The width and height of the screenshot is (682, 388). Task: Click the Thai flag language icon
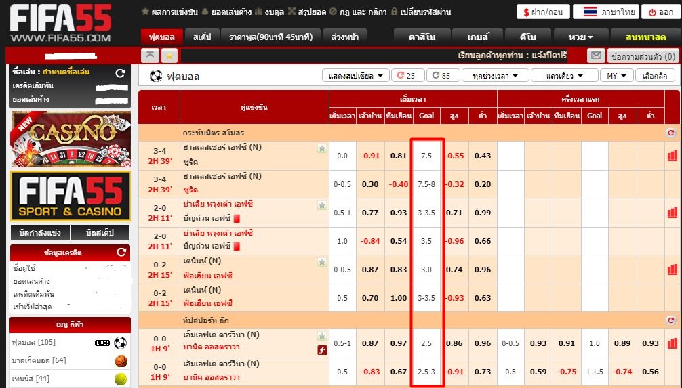(x=590, y=12)
